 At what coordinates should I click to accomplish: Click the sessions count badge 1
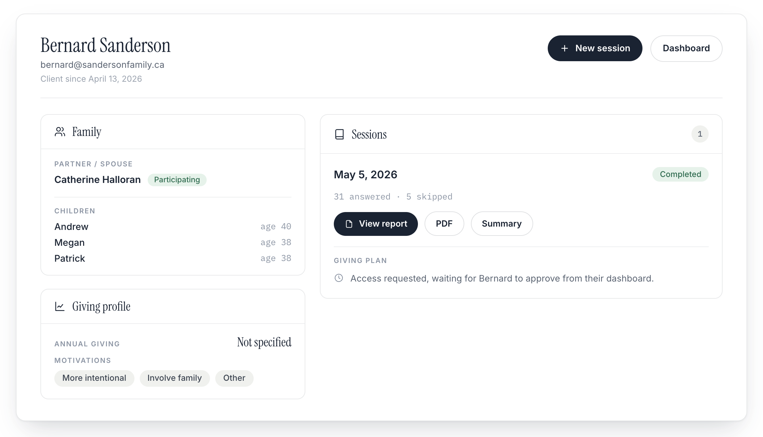pyautogui.click(x=700, y=134)
